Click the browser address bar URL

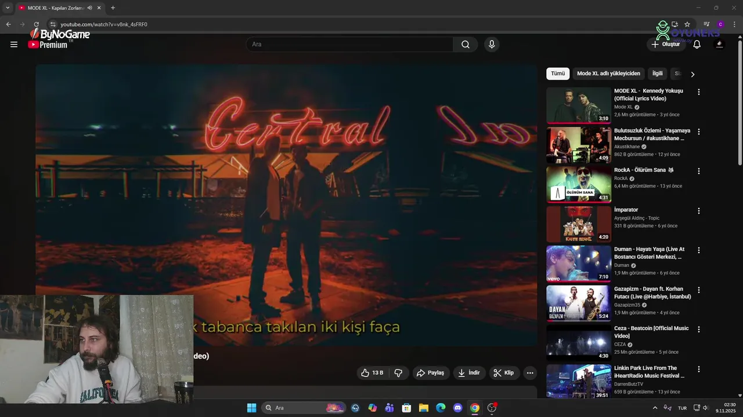tap(104, 24)
